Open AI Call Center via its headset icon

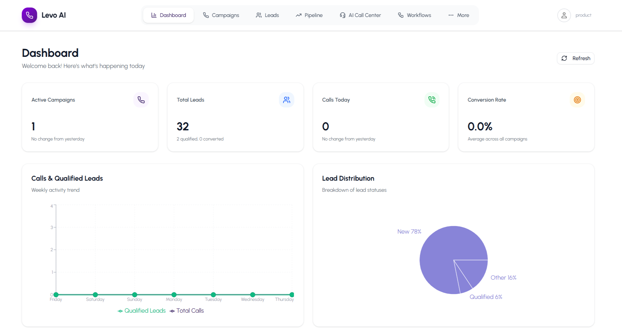(342, 15)
